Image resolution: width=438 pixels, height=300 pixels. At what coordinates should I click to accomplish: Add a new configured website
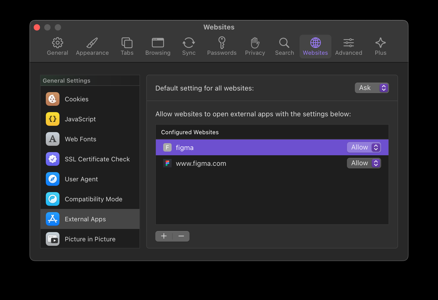pyautogui.click(x=164, y=236)
